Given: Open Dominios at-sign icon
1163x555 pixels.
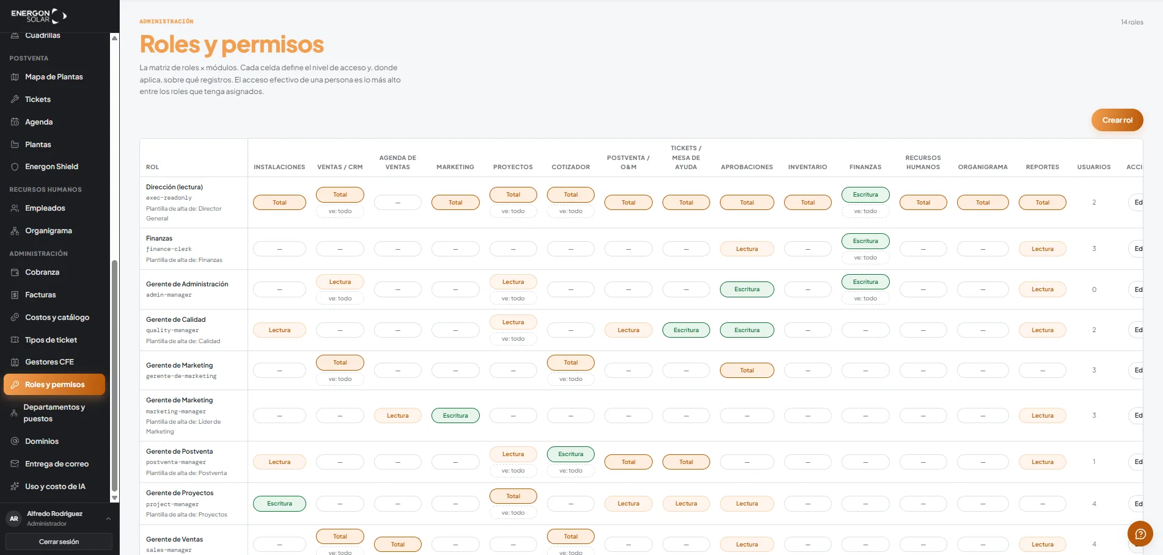Looking at the screenshot, I should (15, 441).
